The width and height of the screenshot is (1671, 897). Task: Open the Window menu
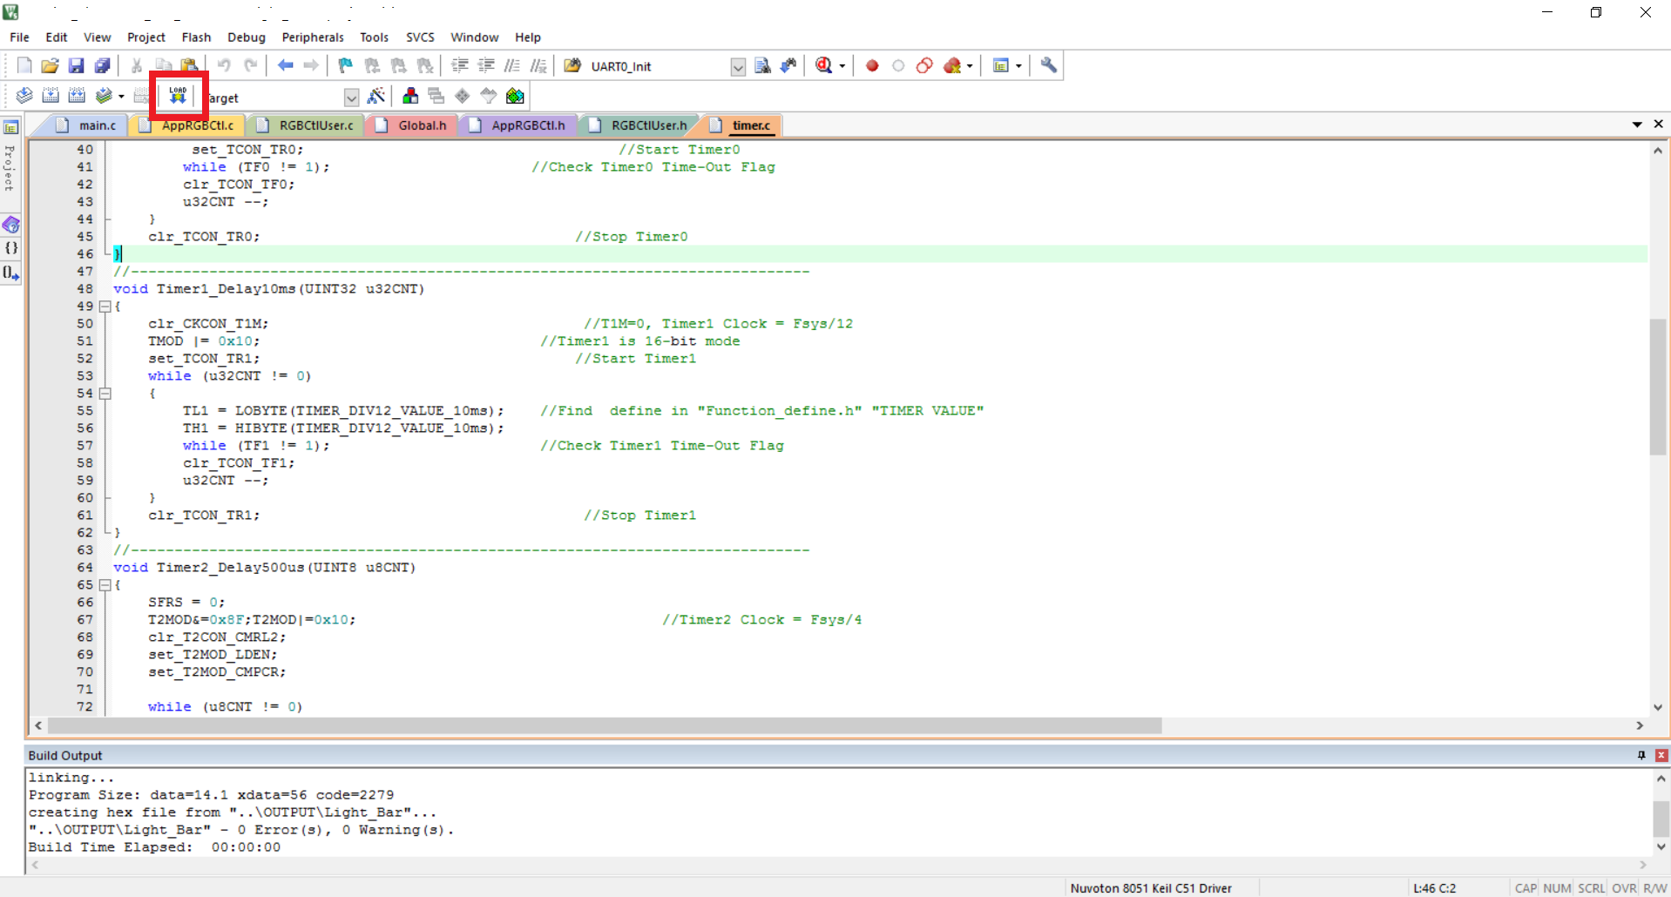474,37
